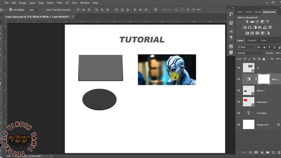Create a new group folder
The height and width of the screenshot is (158, 281).
pos(267,152)
